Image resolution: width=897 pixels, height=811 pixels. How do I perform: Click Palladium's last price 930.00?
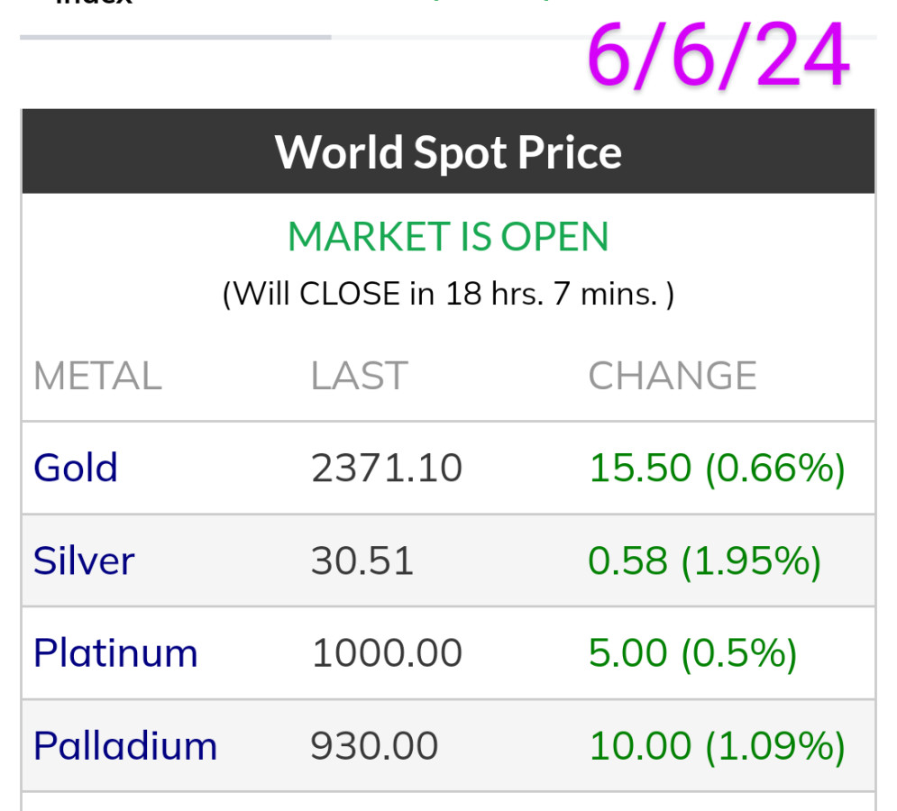pos(374,746)
